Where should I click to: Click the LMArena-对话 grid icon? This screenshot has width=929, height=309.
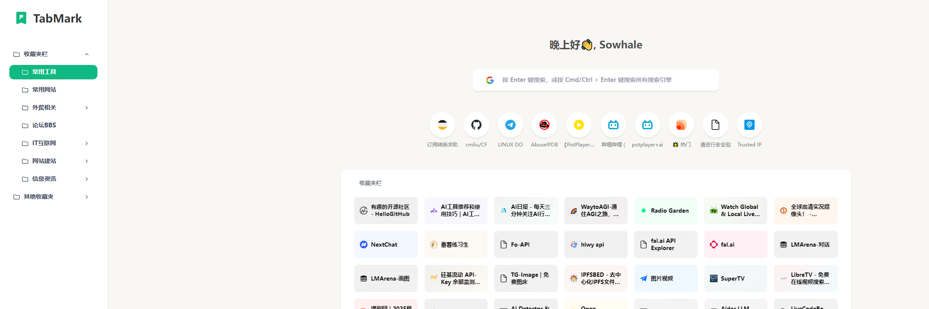tap(784, 244)
